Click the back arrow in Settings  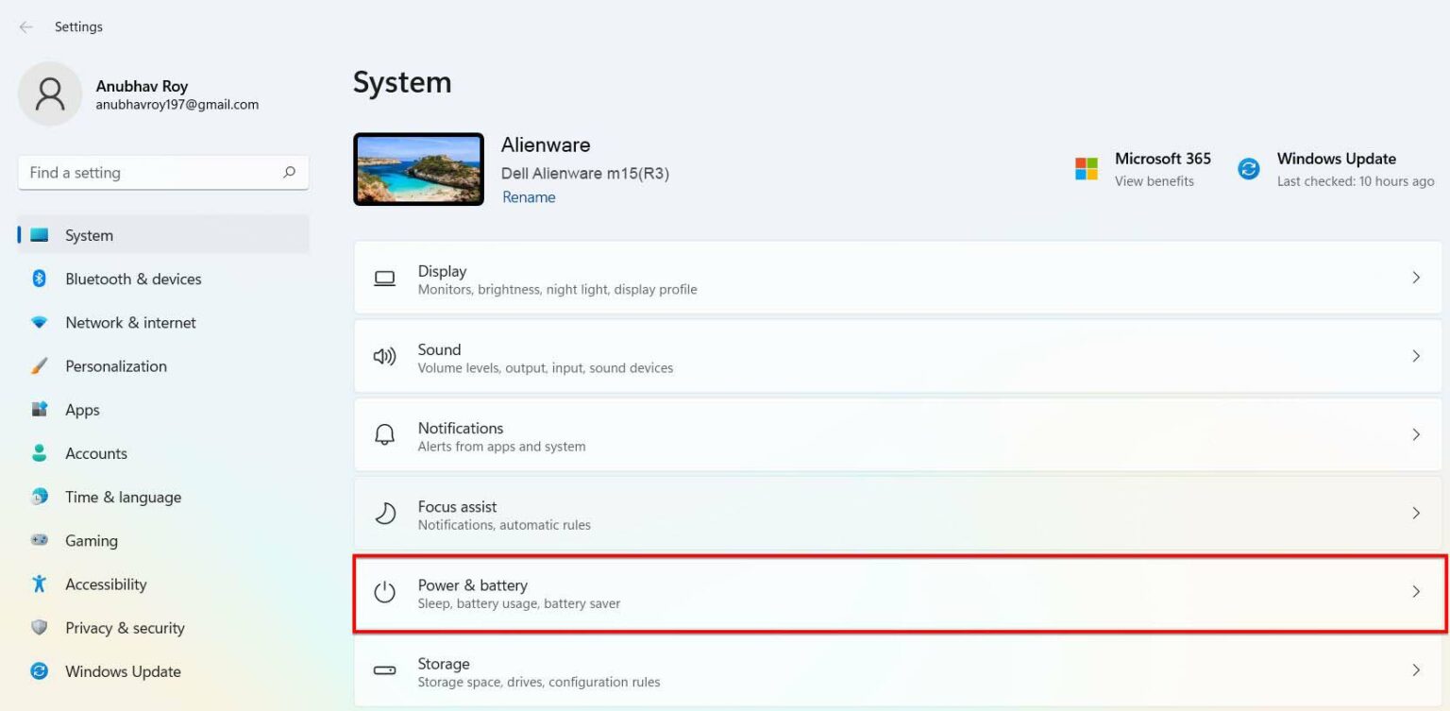coord(25,26)
